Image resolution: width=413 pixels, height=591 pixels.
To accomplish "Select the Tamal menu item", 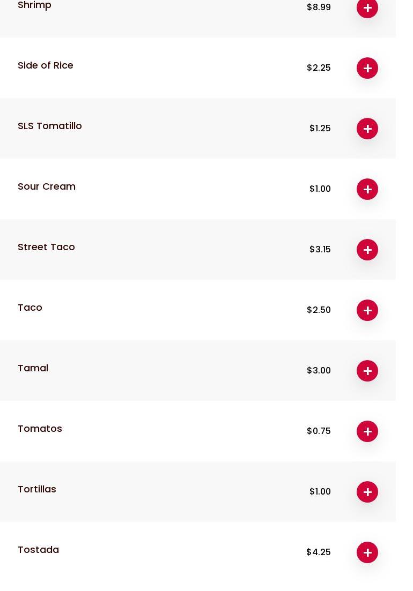I will pyautogui.click(x=33, y=368).
